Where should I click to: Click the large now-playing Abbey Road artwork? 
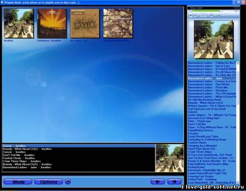pyautogui.click(x=214, y=39)
